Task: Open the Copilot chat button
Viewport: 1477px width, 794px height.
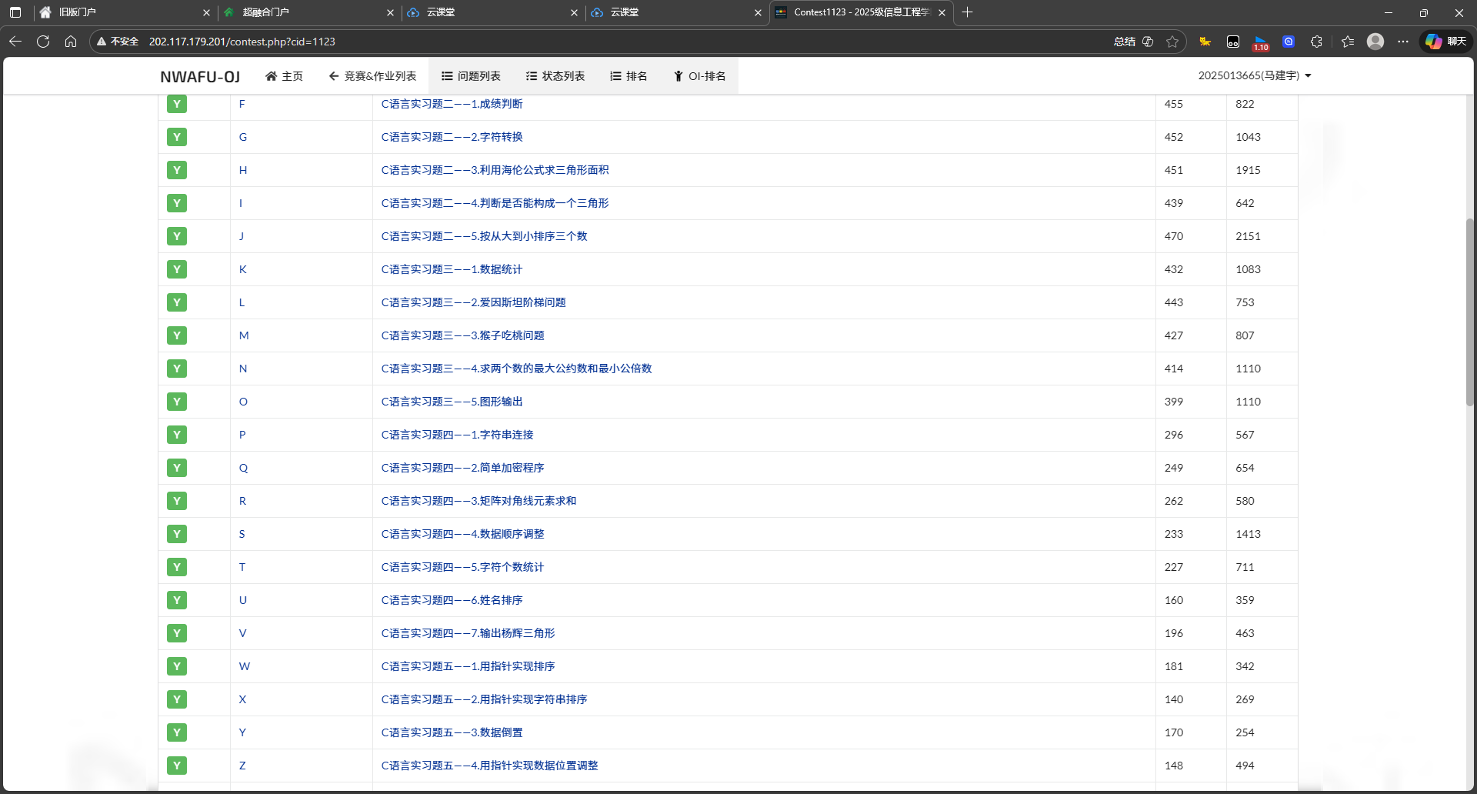Action: coord(1446,42)
